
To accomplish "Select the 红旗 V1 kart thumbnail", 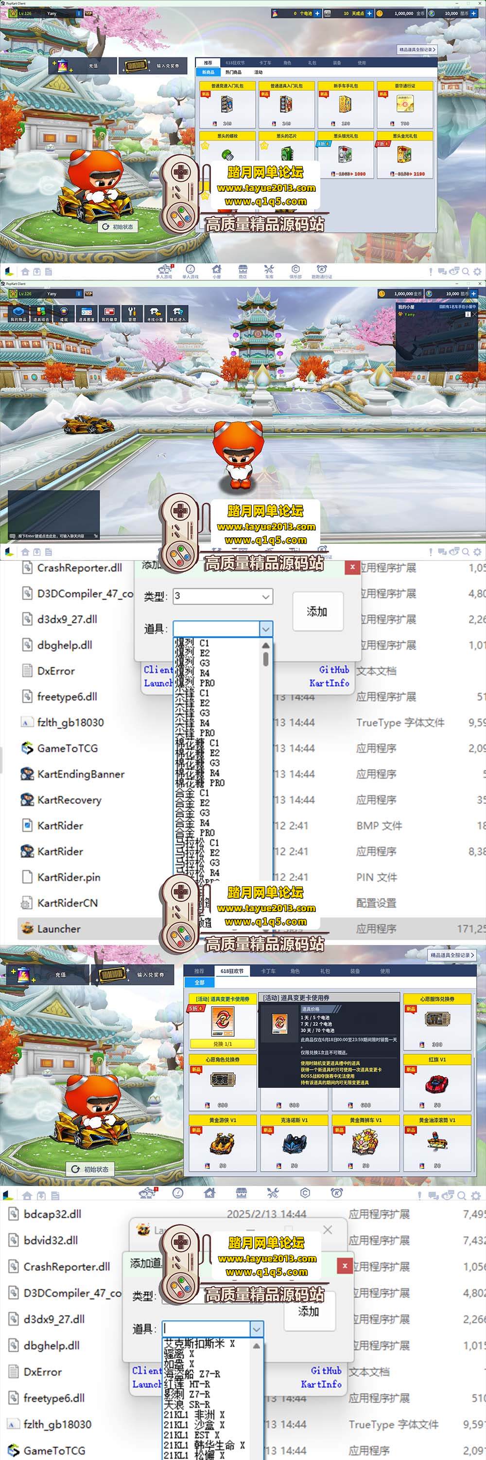I will [437, 1084].
